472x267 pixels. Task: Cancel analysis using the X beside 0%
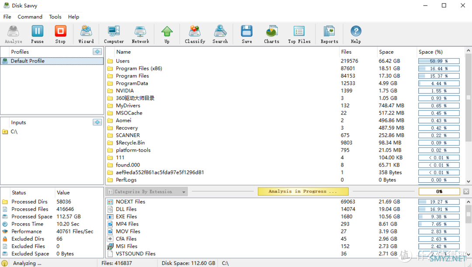(466, 191)
